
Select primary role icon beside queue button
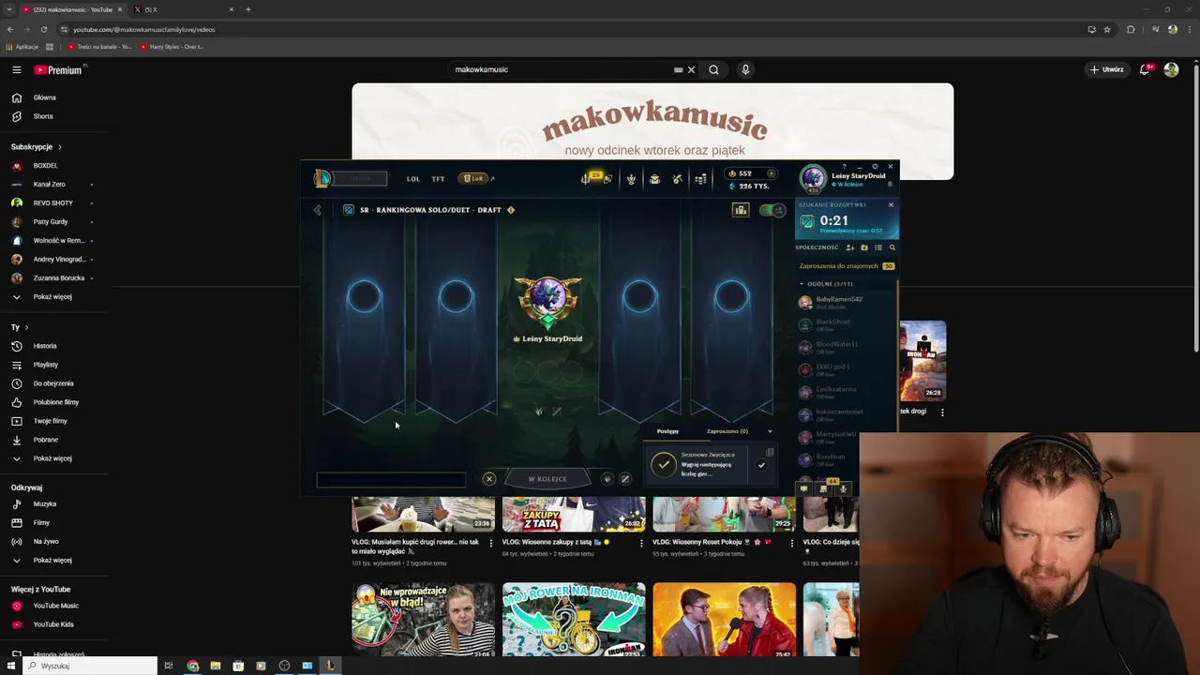coord(607,479)
